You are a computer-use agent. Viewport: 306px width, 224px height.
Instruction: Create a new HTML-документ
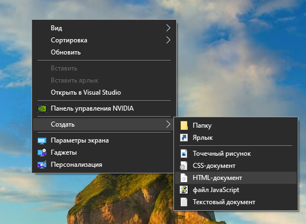coord(236,178)
